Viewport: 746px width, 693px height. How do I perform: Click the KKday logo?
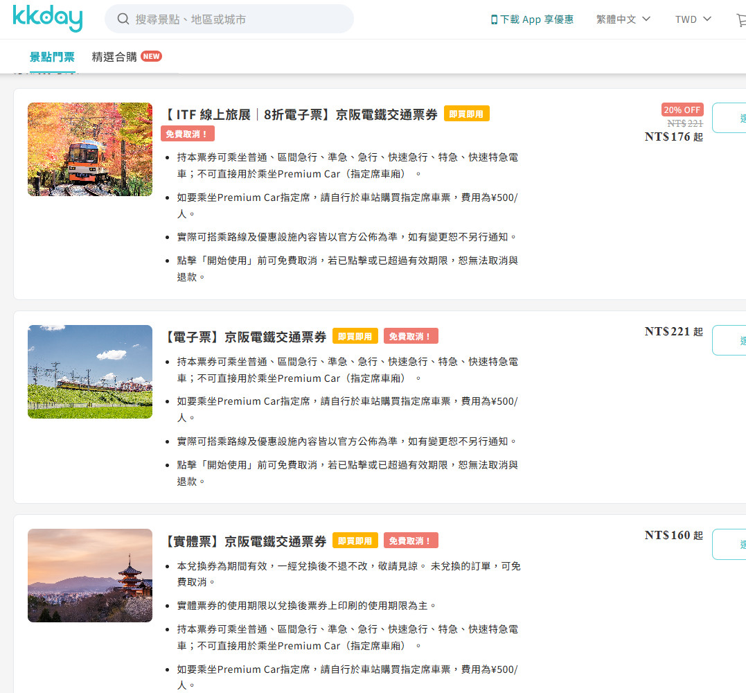point(47,19)
